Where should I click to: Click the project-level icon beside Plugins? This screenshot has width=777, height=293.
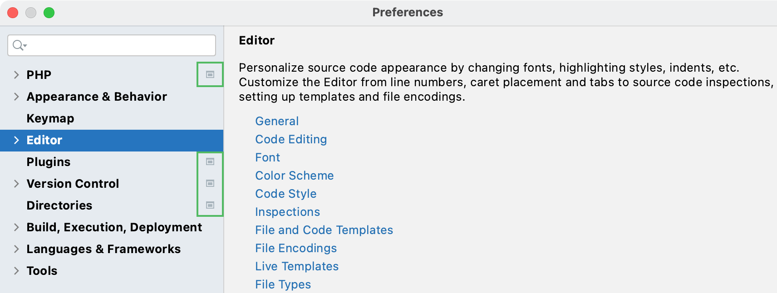point(210,161)
